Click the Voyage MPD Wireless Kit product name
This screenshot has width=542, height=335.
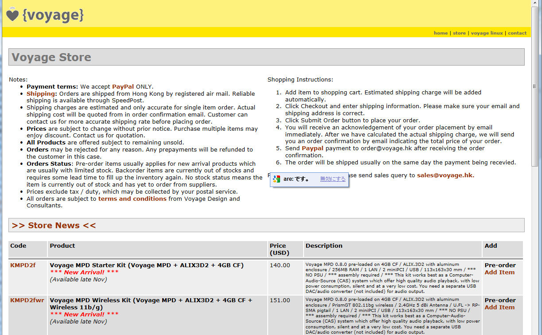[x=151, y=304]
